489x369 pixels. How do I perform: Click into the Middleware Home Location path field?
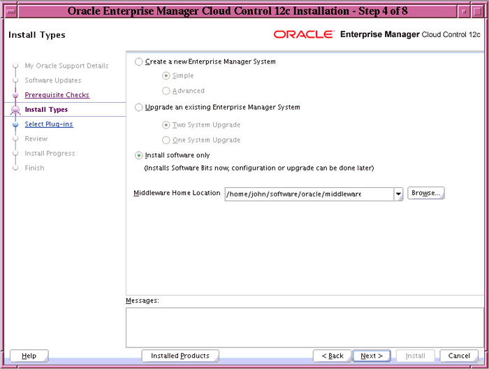pos(309,194)
